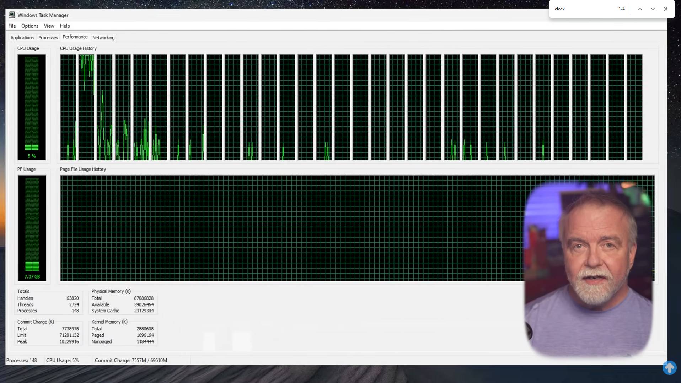Click the PF Usage meter showing 7.37 GB
This screenshot has height=383, width=681.
pyautogui.click(x=32, y=227)
